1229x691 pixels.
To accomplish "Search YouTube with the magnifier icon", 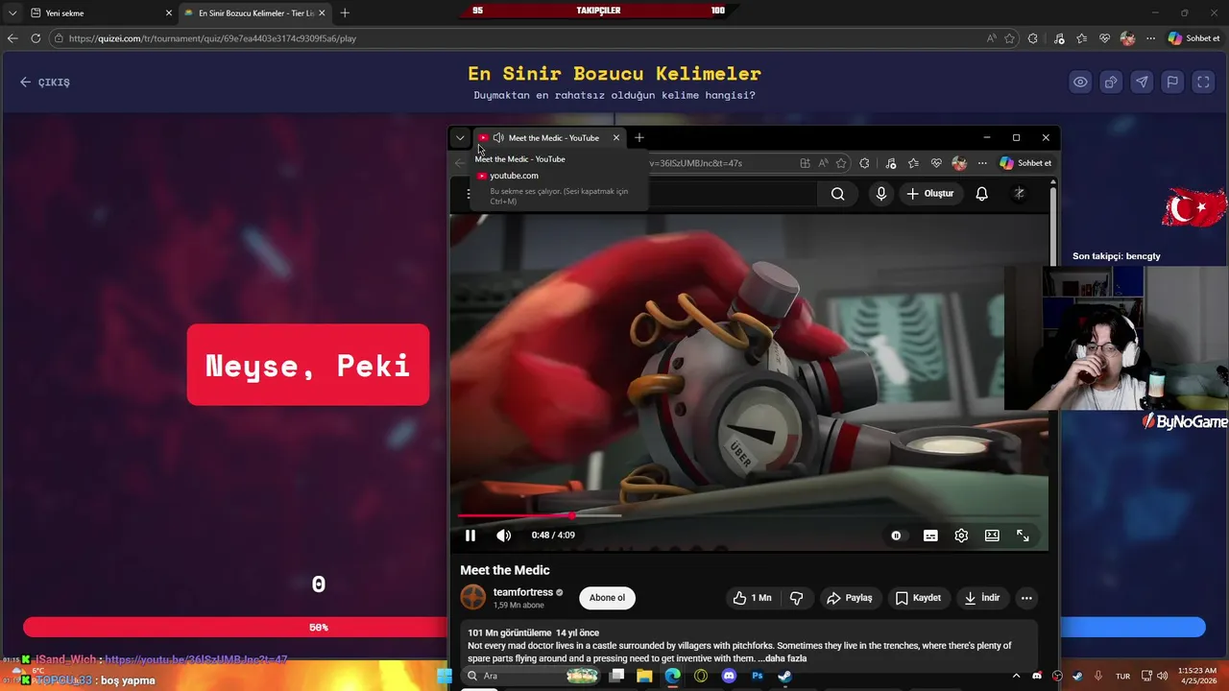I will [838, 194].
